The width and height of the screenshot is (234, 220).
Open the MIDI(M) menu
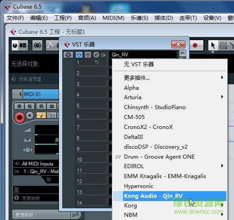[x=113, y=18]
